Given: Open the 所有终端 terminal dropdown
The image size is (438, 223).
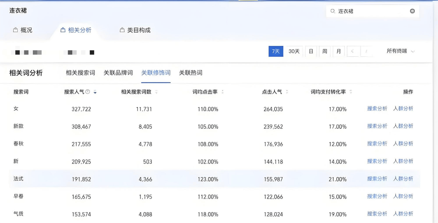Looking at the screenshot, I should [x=400, y=51].
